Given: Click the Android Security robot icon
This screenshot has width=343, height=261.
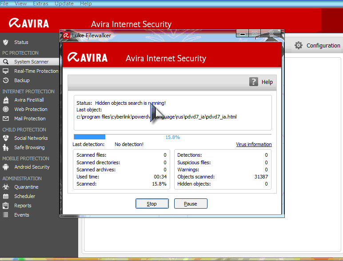Looking at the screenshot, I should [6, 167].
